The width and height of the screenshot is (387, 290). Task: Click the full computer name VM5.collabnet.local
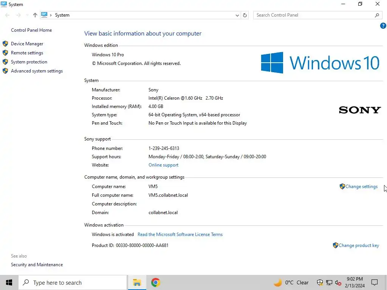tap(168, 195)
